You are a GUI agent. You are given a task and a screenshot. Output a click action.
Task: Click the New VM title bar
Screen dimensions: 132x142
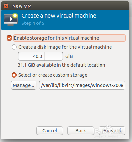coord(65,6)
